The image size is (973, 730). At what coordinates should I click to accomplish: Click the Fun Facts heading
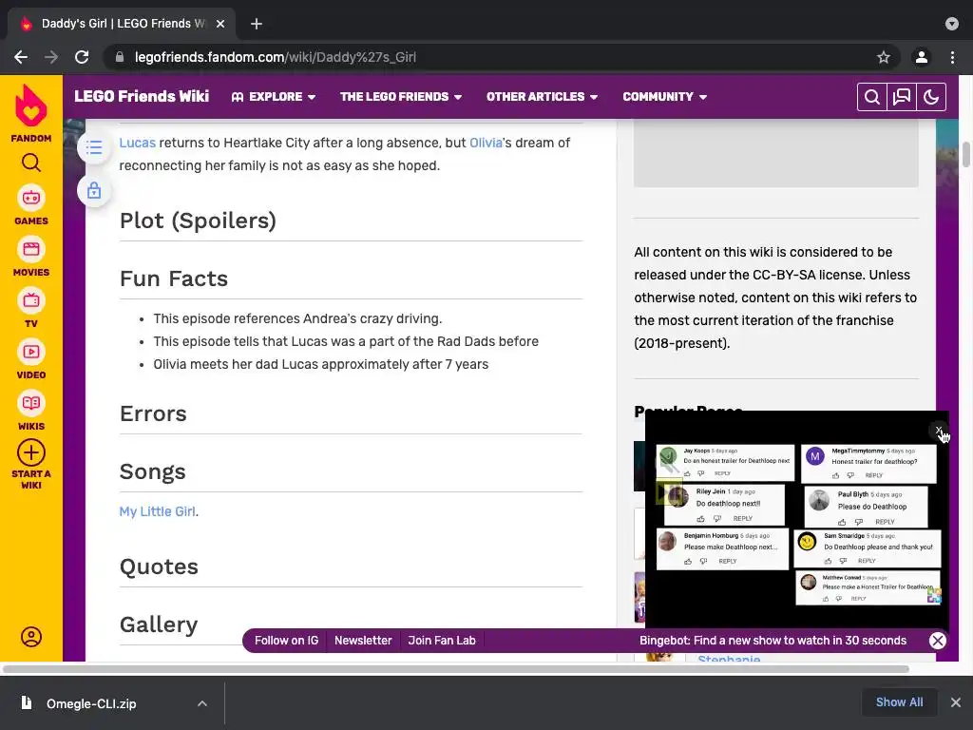coord(174,279)
